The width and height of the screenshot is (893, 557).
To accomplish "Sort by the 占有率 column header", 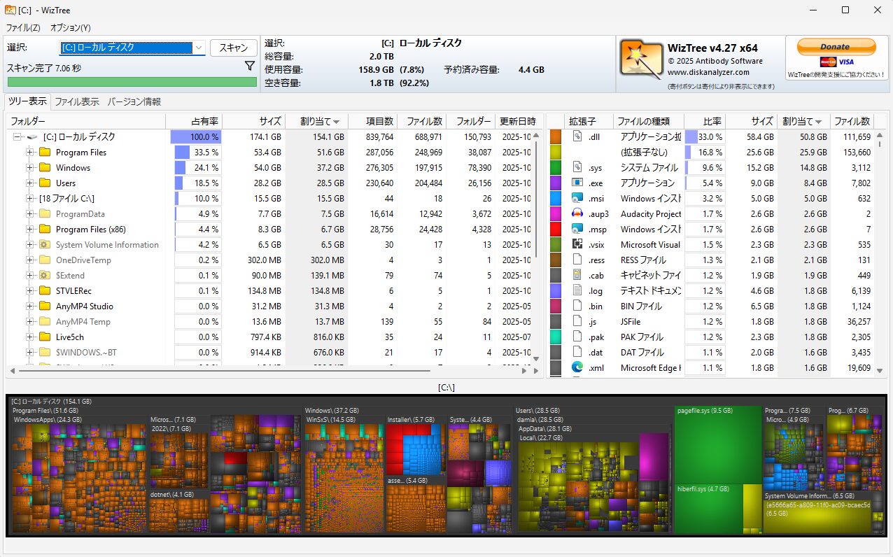I will [194, 121].
